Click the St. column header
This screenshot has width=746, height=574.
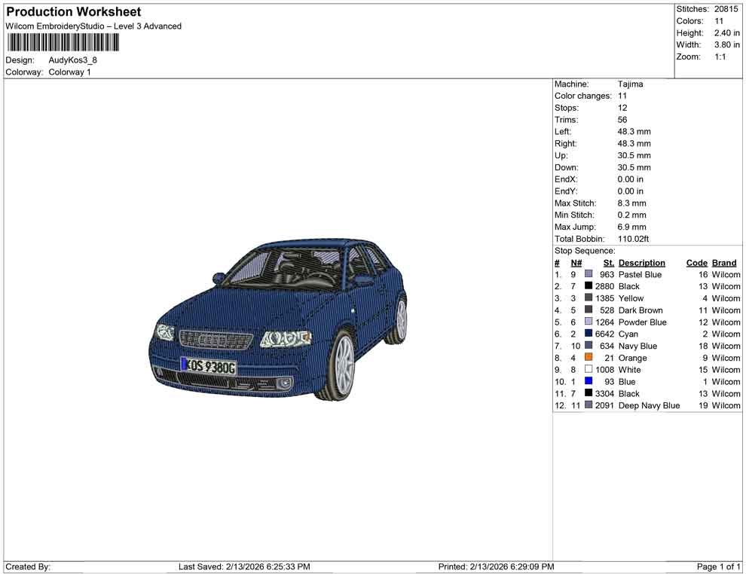click(608, 263)
